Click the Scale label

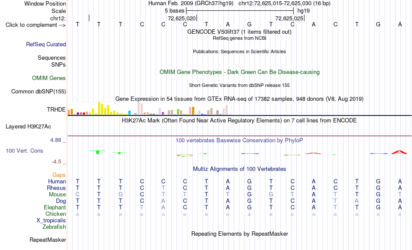[x=59, y=11]
